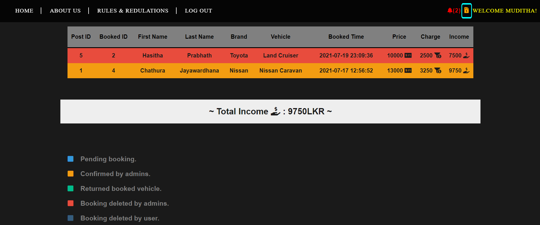Click LOG OUT in navigation bar

click(199, 11)
